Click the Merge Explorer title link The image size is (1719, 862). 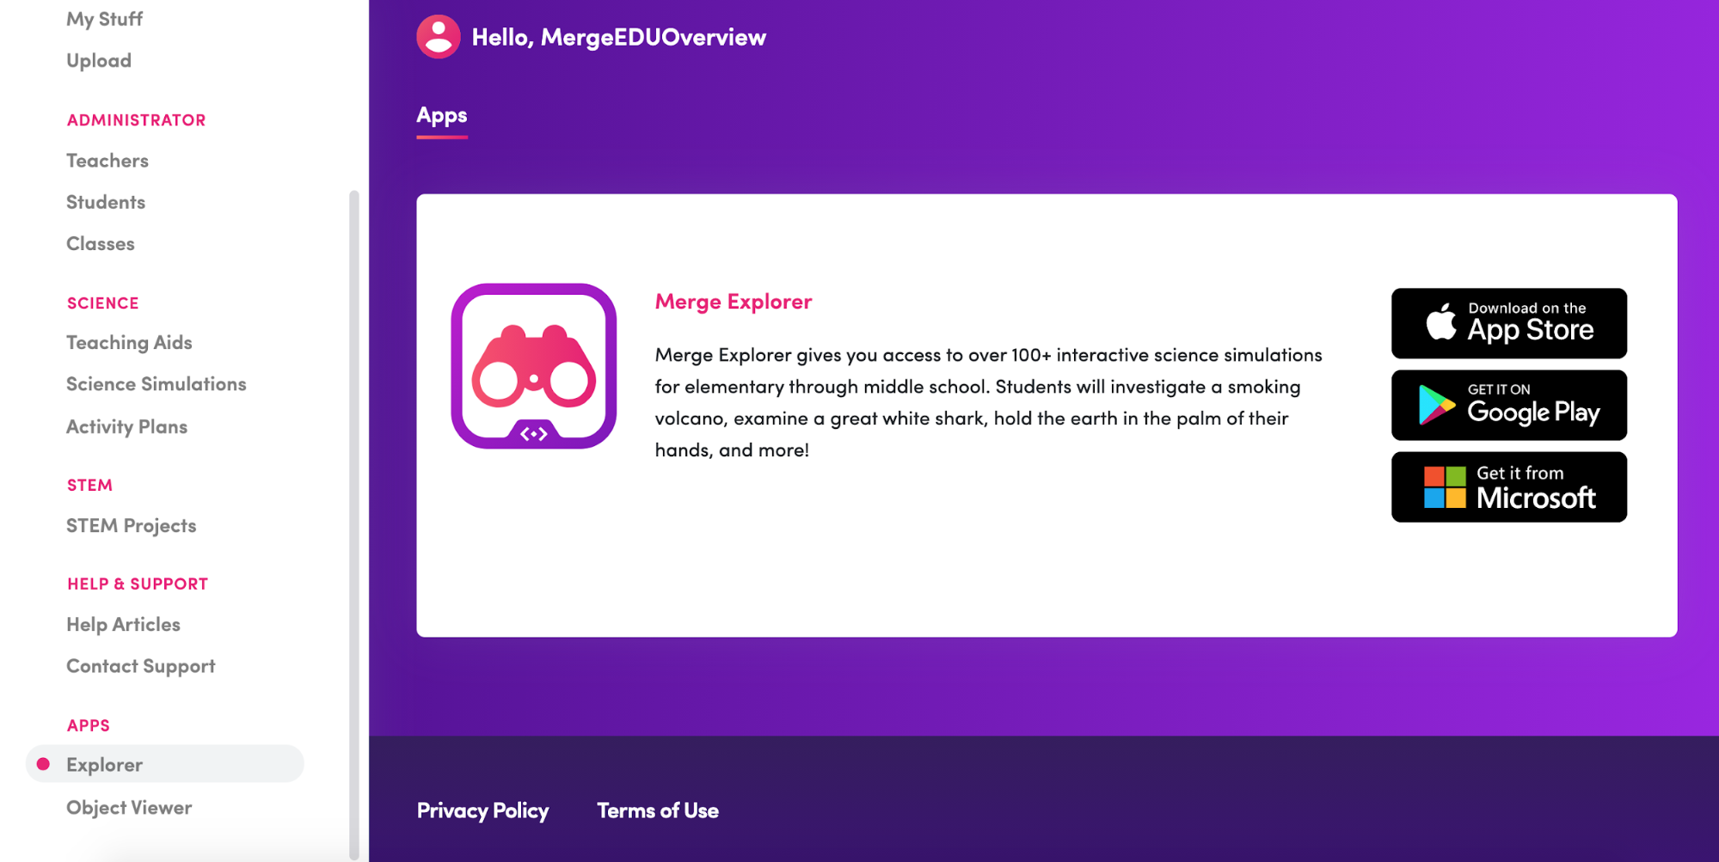point(734,302)
